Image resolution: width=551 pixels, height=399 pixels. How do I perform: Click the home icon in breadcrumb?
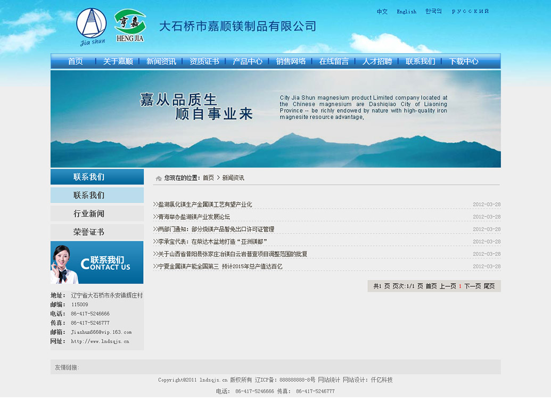[159, 178]
